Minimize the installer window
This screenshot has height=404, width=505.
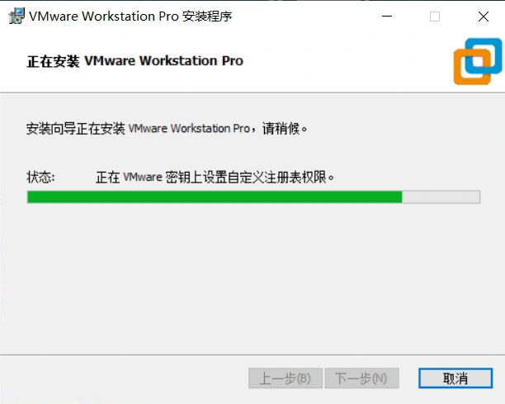387,17
